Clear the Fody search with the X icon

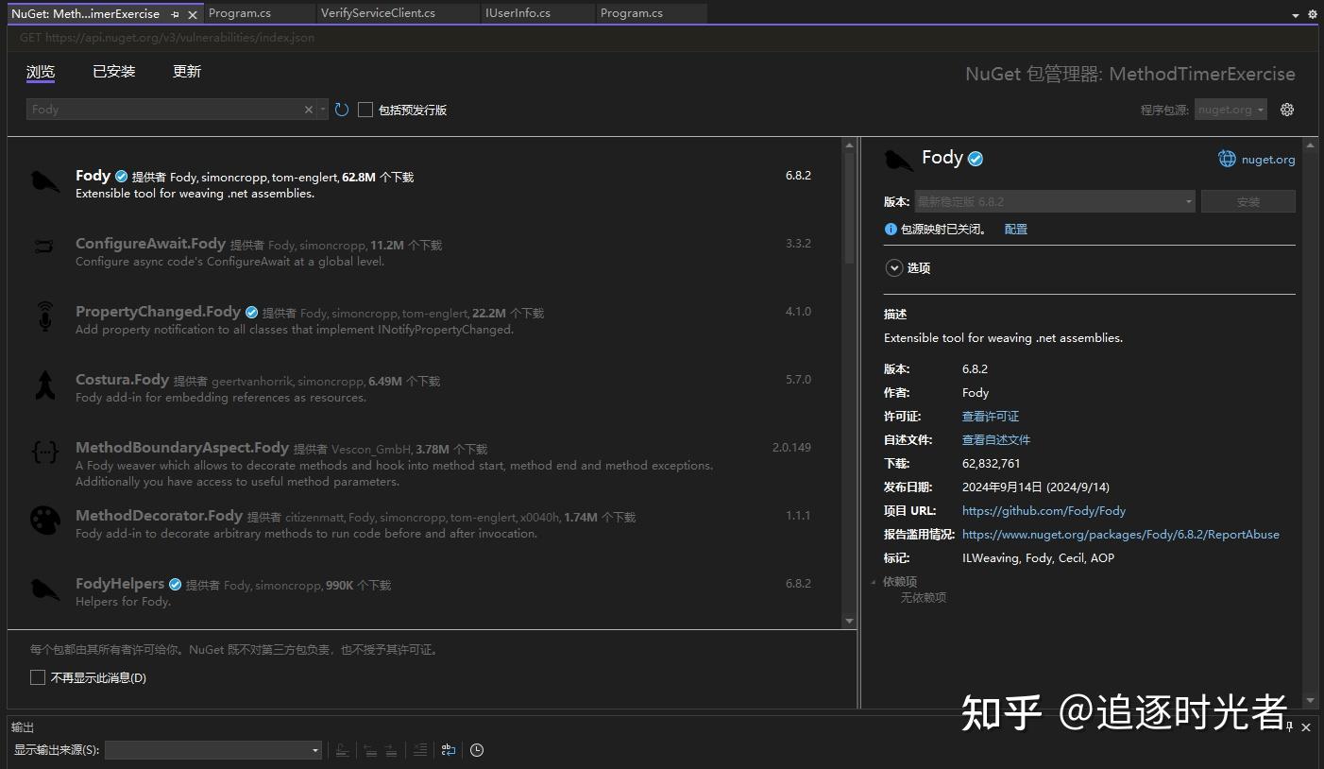[x=308, y=109]
